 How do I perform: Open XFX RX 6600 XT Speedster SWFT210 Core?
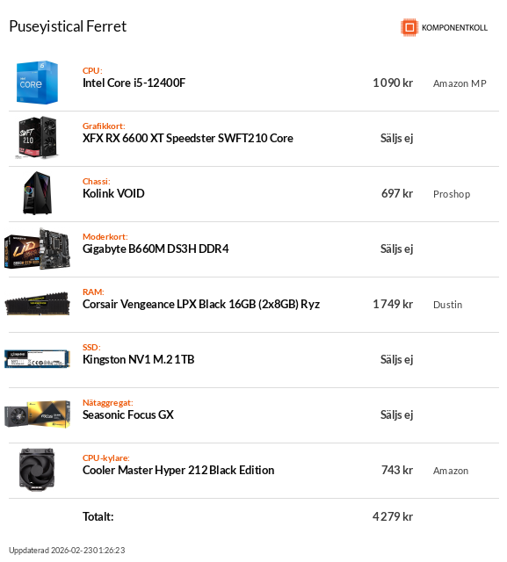(x=187, y=138)
